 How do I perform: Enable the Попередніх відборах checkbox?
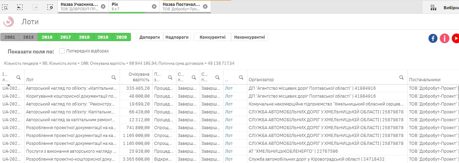[x=62, y=51]
